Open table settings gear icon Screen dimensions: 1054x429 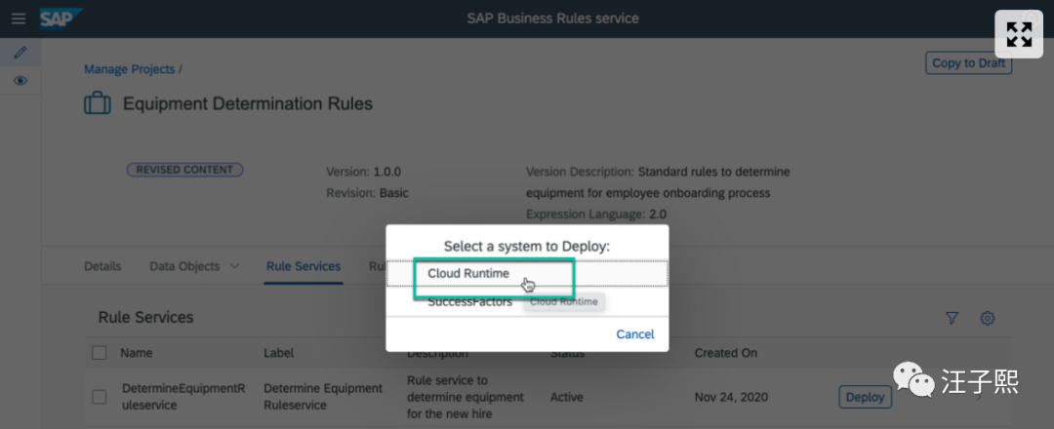click(x=988, y=318)
